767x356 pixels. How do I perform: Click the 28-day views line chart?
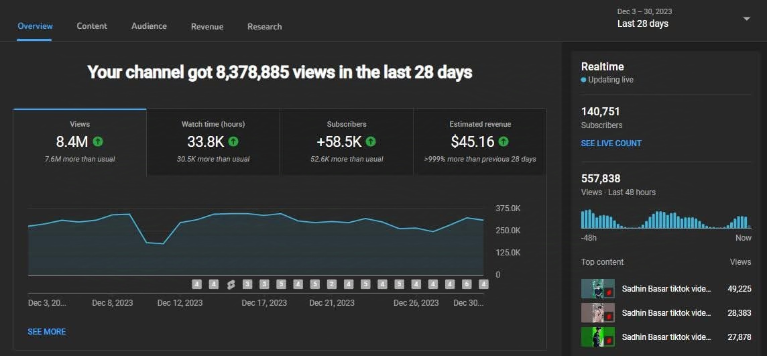point(256,242)
